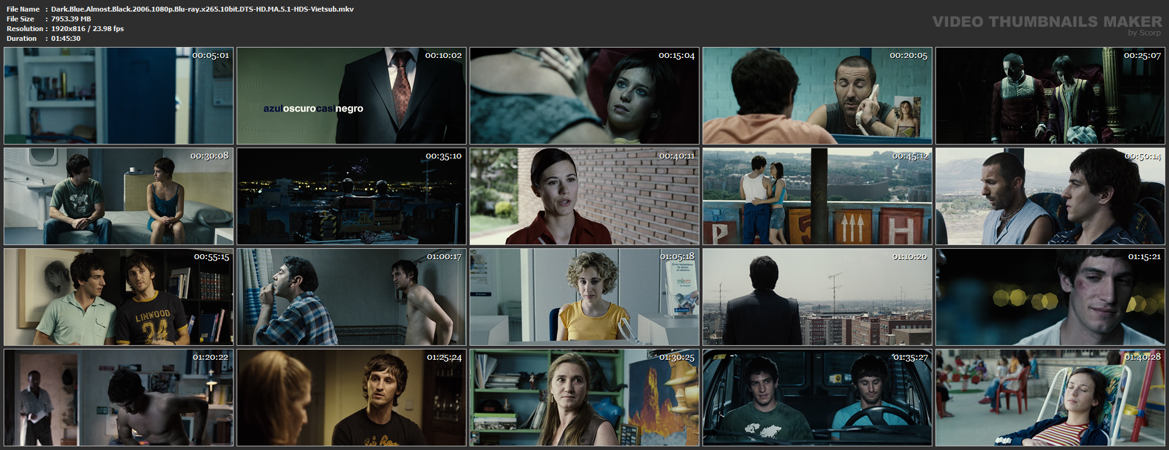Viewport: 1169px width, 450px height.
Task: Open the car interior frame 01:35:27
Action: (817, 398)
